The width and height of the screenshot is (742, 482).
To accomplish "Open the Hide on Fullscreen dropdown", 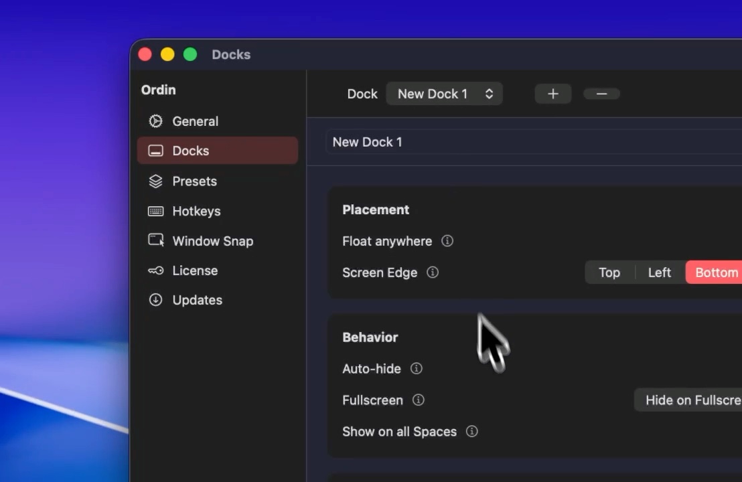I will coord(688,400).
